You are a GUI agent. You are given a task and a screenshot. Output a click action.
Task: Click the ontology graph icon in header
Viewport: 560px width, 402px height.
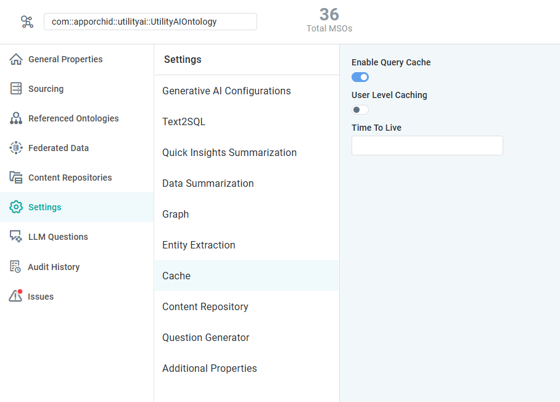(x=27, y=22)
